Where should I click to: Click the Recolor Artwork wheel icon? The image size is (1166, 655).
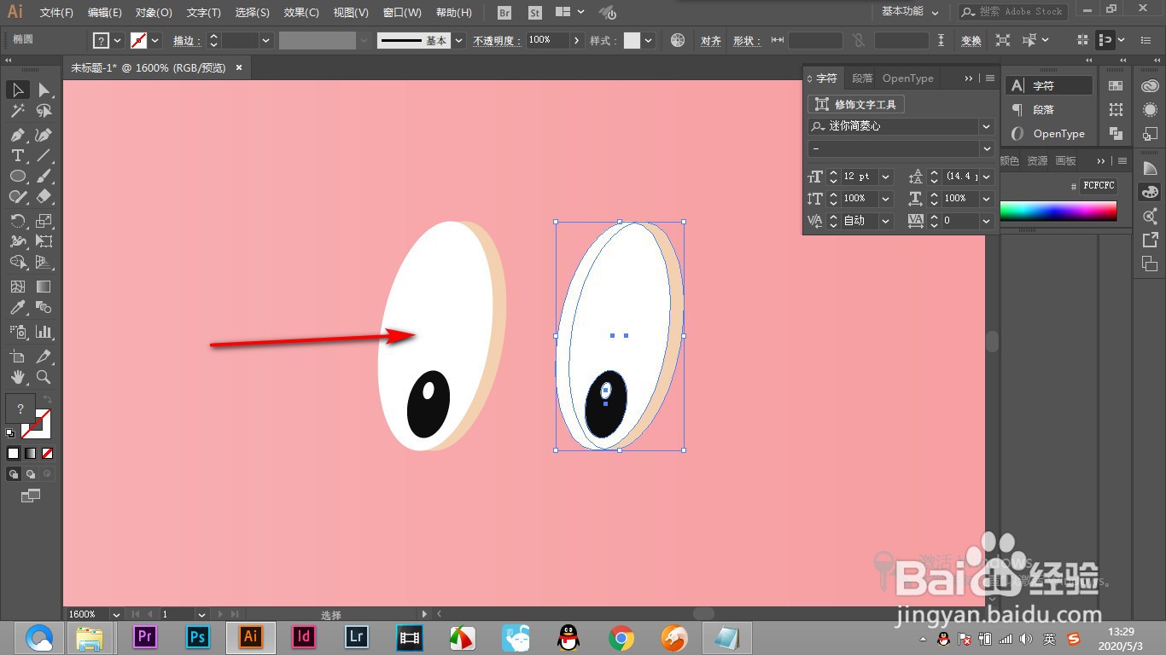[678, 40]
